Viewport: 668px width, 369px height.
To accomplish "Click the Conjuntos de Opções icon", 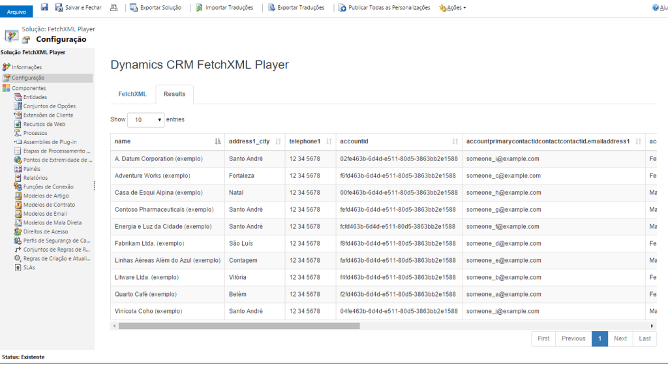I will point(18,106).
